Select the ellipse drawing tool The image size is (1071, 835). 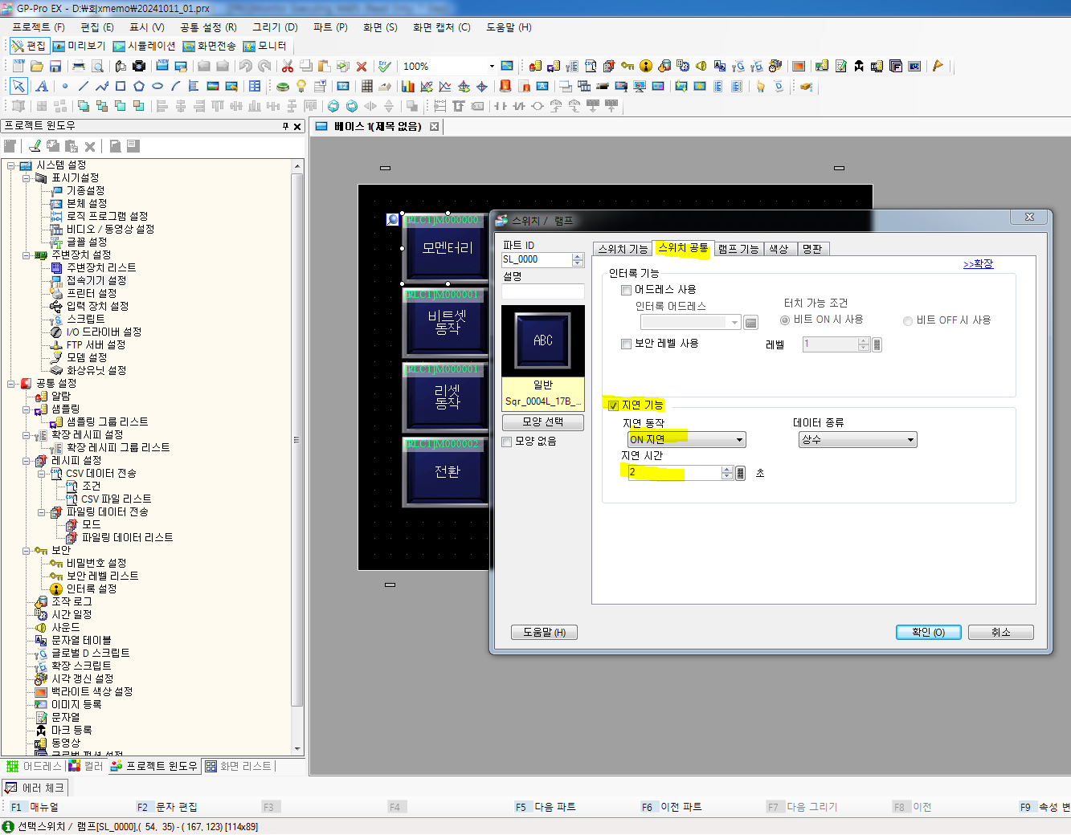157,86
